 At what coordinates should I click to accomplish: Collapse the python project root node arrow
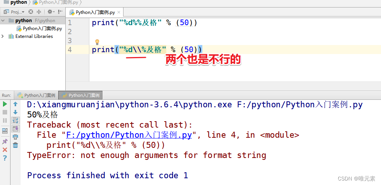(x=3, y=21)
